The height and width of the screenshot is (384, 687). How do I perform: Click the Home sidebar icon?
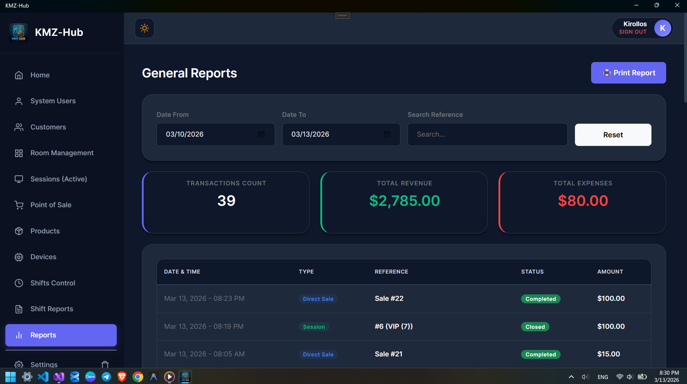[19, 75]
